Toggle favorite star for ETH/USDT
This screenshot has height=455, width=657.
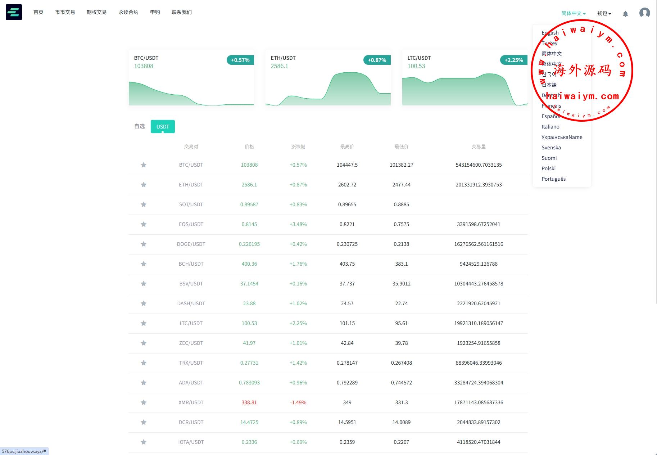pyautogui.click(x=144, y=185)
